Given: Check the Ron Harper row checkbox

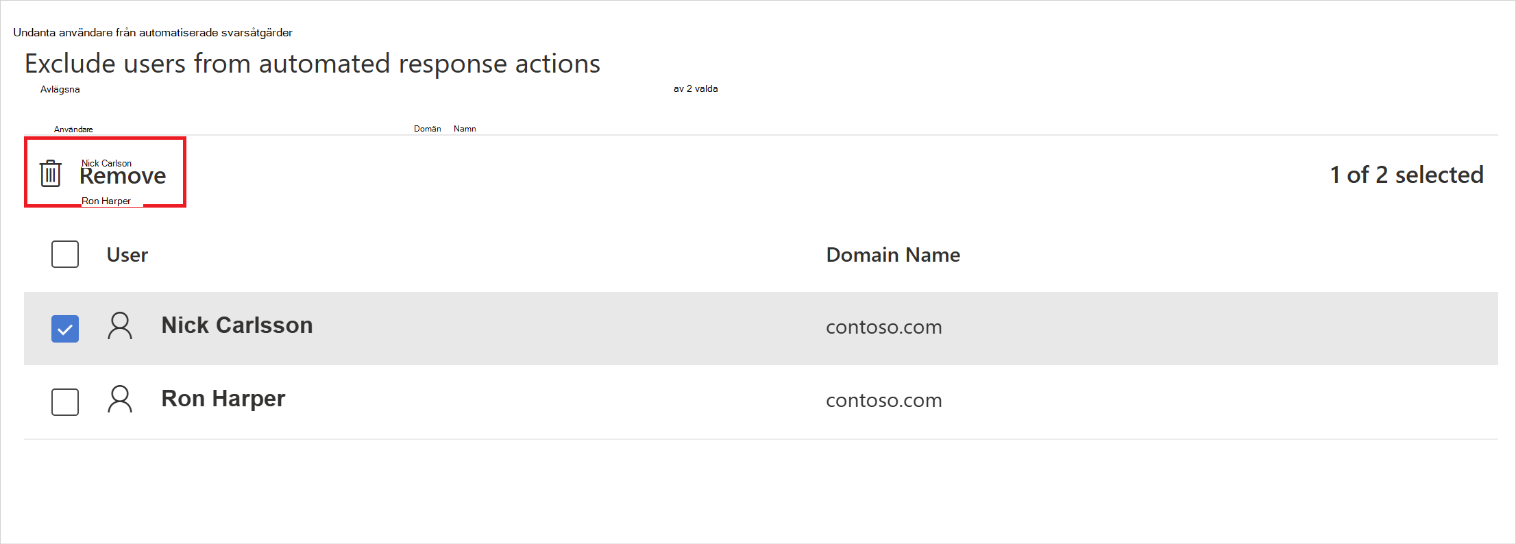Looking at the screenshot, I should point(65,401).
